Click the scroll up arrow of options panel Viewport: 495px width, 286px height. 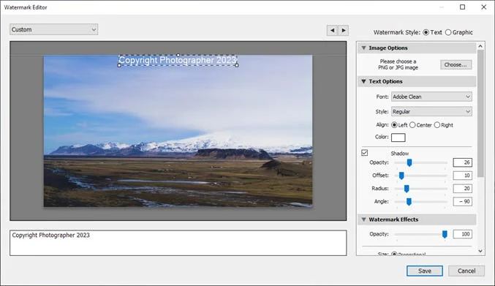tap(480, 46)
